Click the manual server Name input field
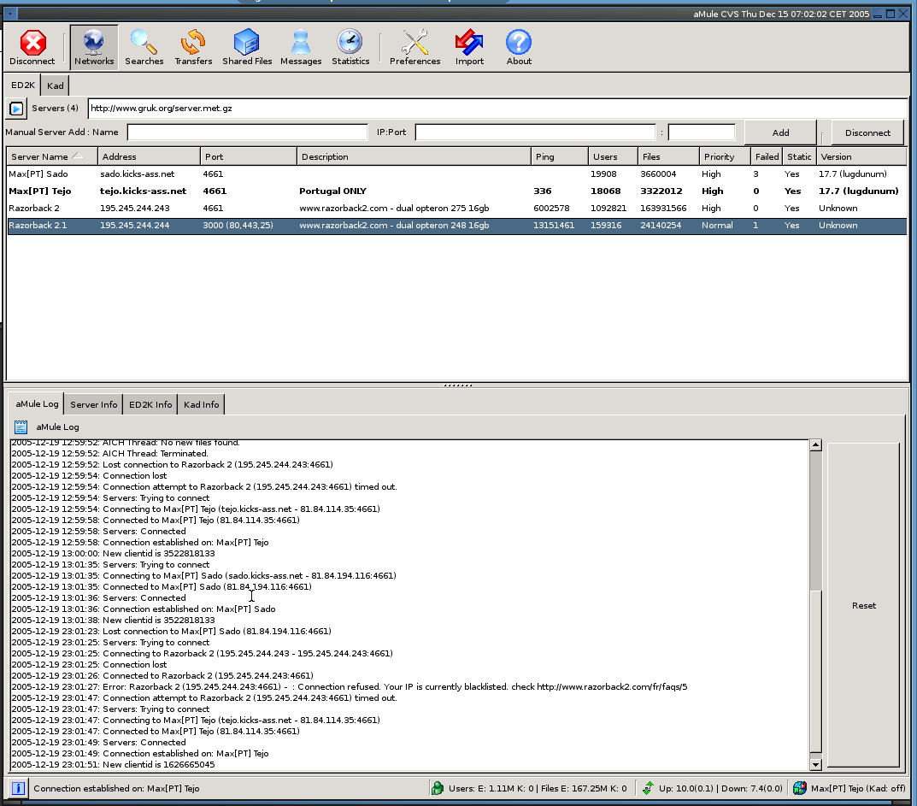The image size is (917, 806). click(x=247, y=132)
